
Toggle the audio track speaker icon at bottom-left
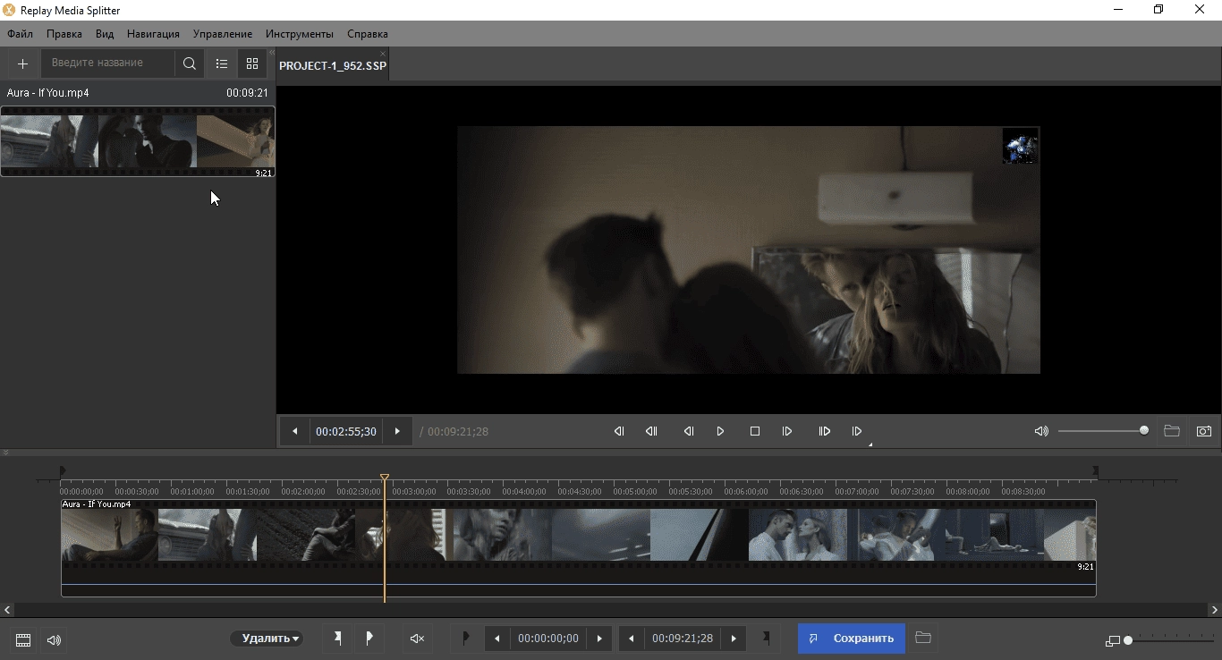click(54, 640)
